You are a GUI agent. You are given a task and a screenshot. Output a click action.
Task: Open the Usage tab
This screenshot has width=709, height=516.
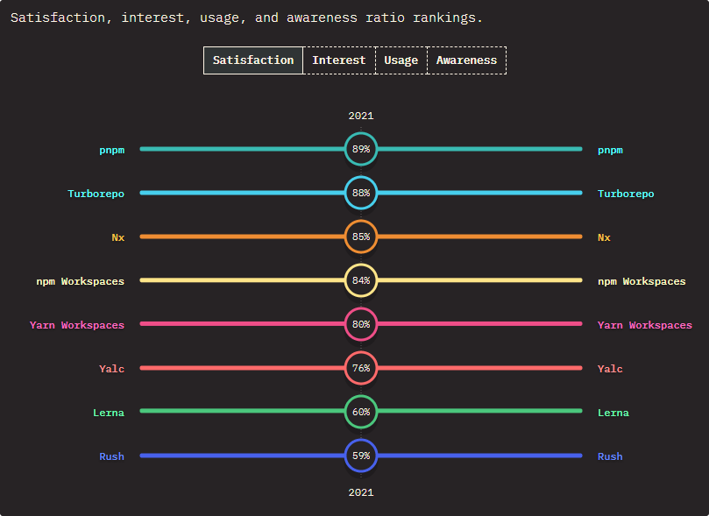click(x=401, y=60)
